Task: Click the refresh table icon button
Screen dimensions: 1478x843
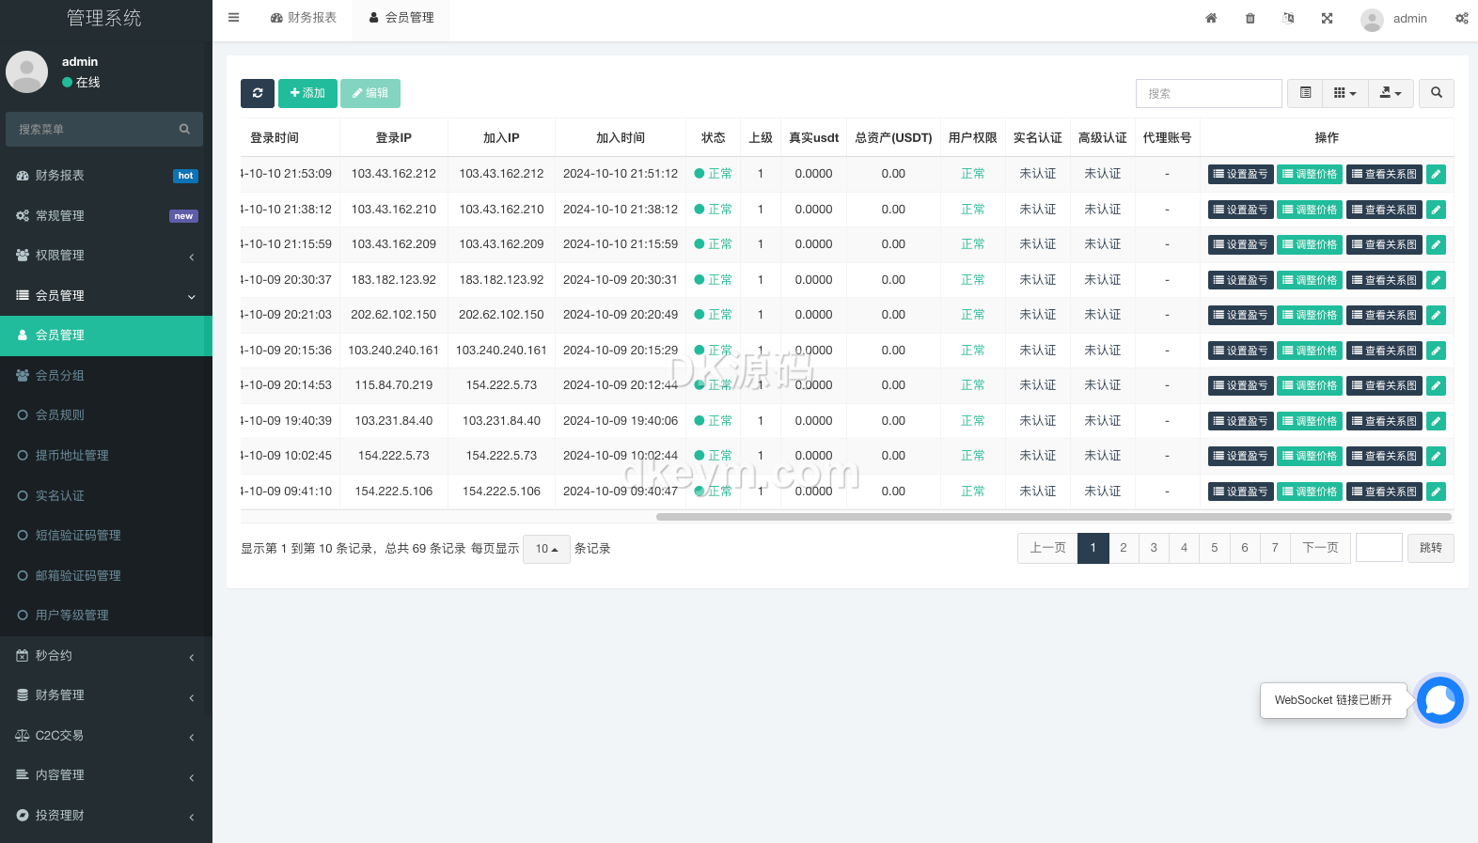Action: pyautogui.click(x=258, y=93)
